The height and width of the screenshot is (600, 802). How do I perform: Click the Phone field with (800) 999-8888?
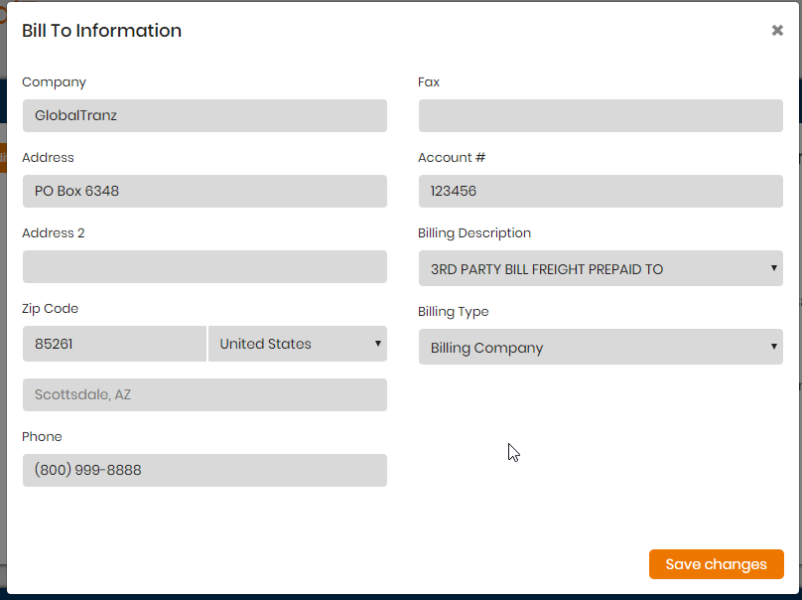pos(204,470)
